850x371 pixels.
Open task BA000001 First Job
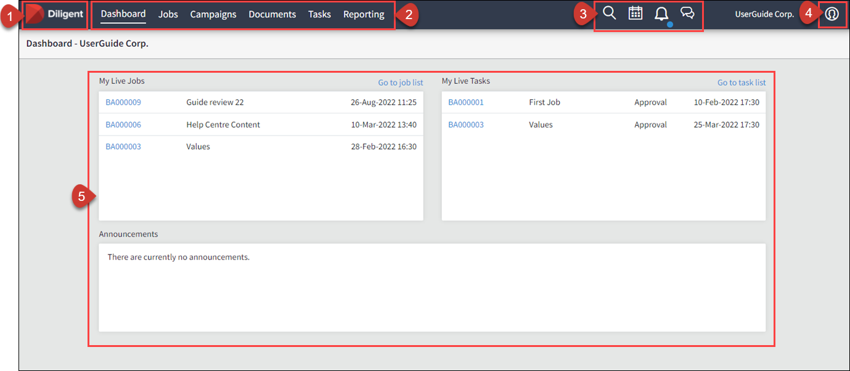466,102
